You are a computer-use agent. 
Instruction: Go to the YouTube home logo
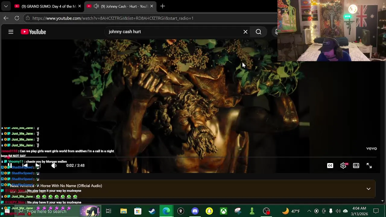33,32
